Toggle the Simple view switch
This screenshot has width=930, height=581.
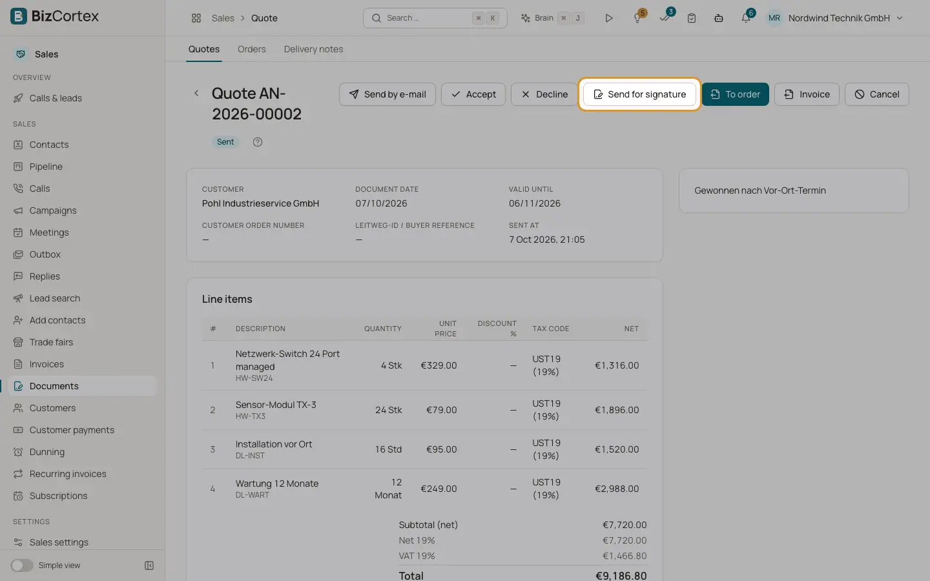point(22,566)
